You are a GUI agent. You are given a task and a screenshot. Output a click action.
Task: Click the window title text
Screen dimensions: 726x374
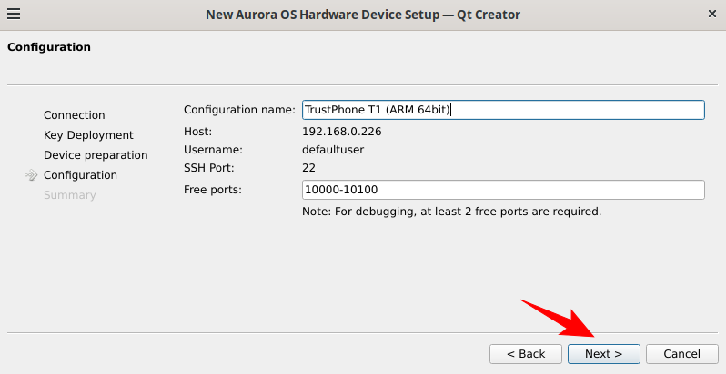363,15
